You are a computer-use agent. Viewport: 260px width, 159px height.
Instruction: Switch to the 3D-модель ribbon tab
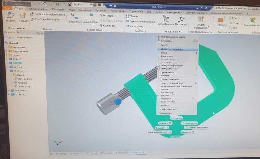(x=58, y=9)
